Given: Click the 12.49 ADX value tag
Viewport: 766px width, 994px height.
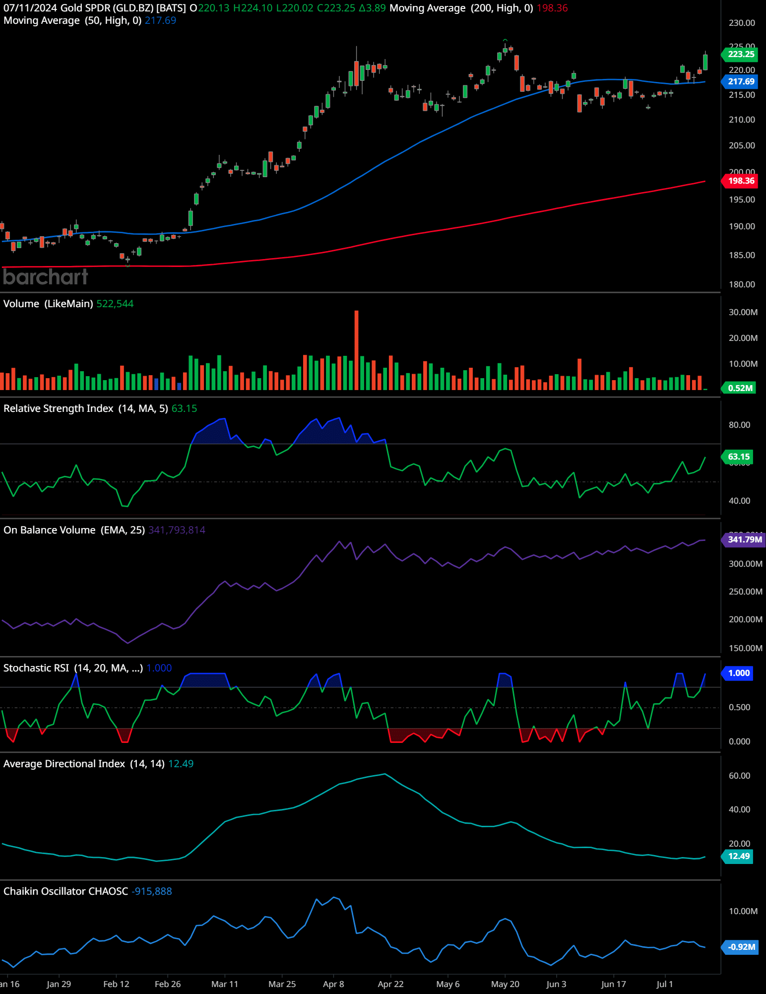Looking at the screenshot, I should pyautogui.click(x=738, y=856).
